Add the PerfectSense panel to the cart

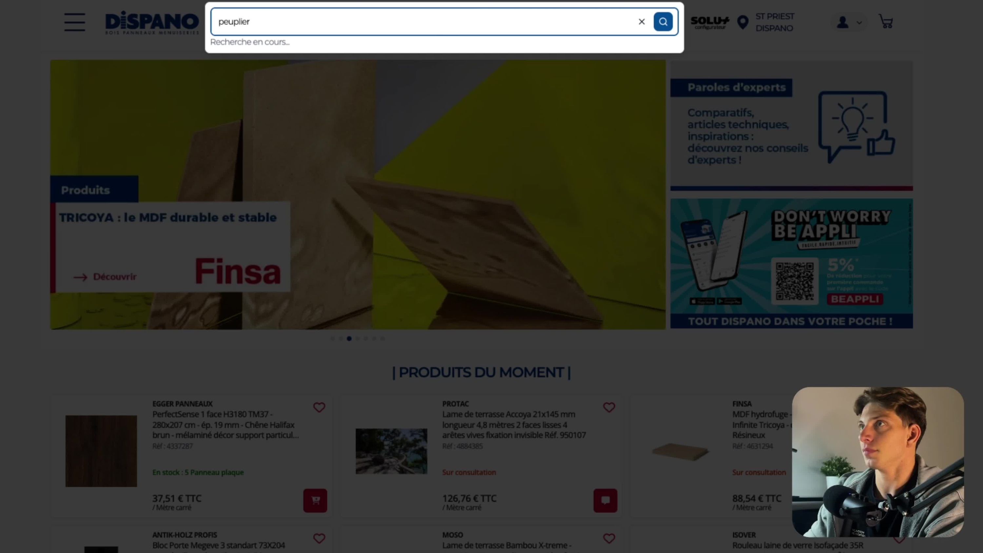pos(315,500)
